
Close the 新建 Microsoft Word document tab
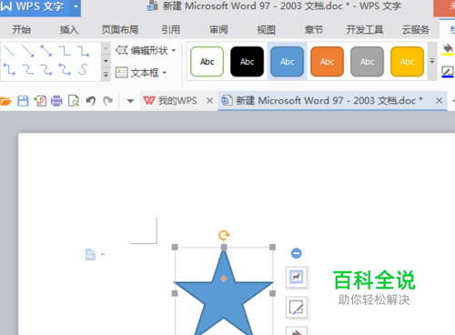pyautogui.click(x=439, y=100)
